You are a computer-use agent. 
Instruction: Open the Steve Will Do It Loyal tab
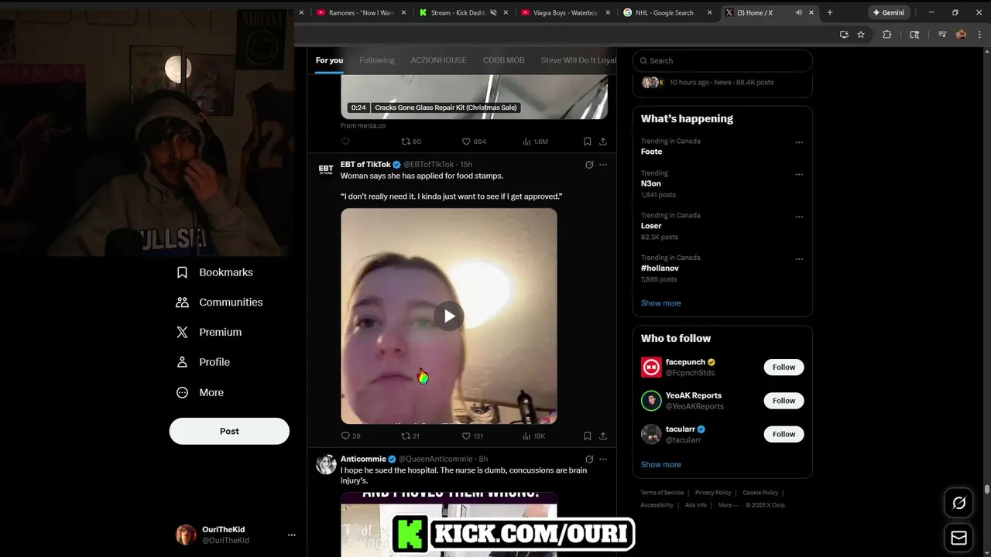(578, 60)
